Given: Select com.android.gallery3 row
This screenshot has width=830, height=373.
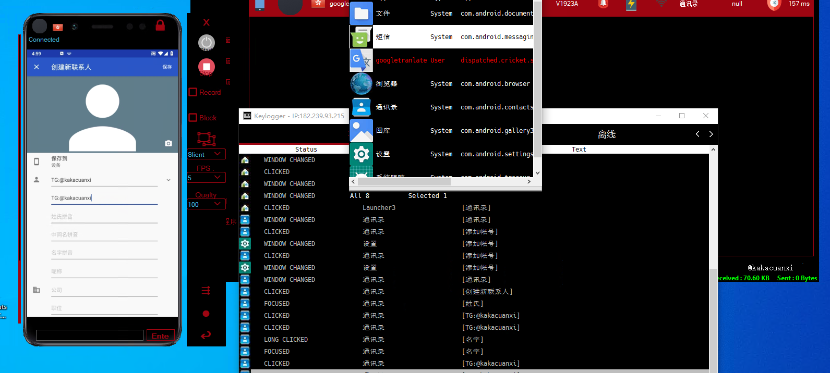Looking at the screenshot, I should click(441, 130).
